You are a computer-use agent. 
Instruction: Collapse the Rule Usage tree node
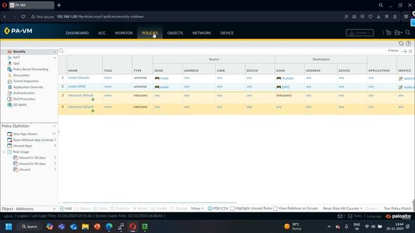[4, 152]
